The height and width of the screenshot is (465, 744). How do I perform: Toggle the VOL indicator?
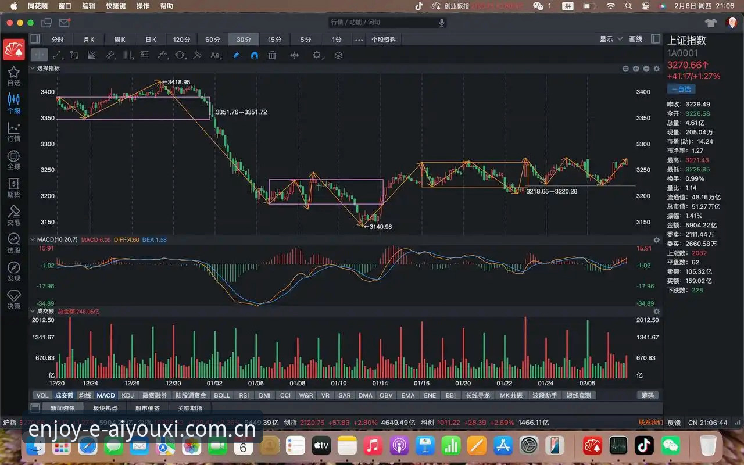(42, 395)
